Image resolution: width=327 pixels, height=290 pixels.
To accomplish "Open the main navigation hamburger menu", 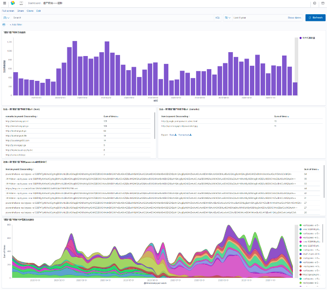I will (x=4, y=3).
